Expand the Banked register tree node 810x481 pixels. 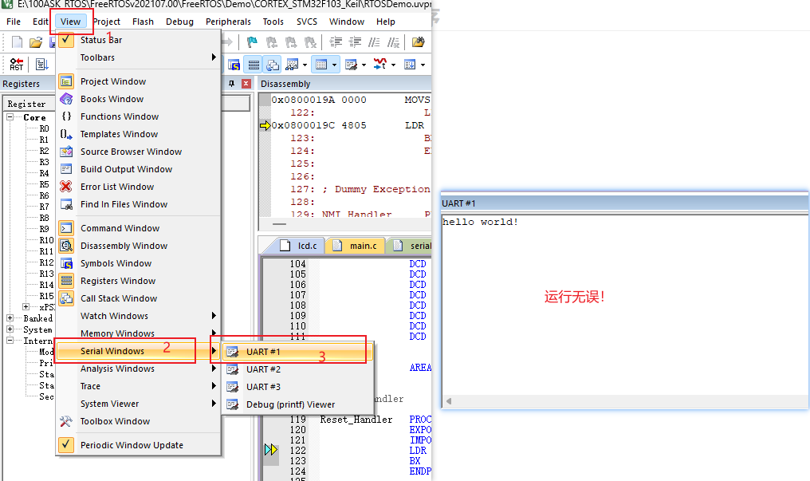click(10, 317)
